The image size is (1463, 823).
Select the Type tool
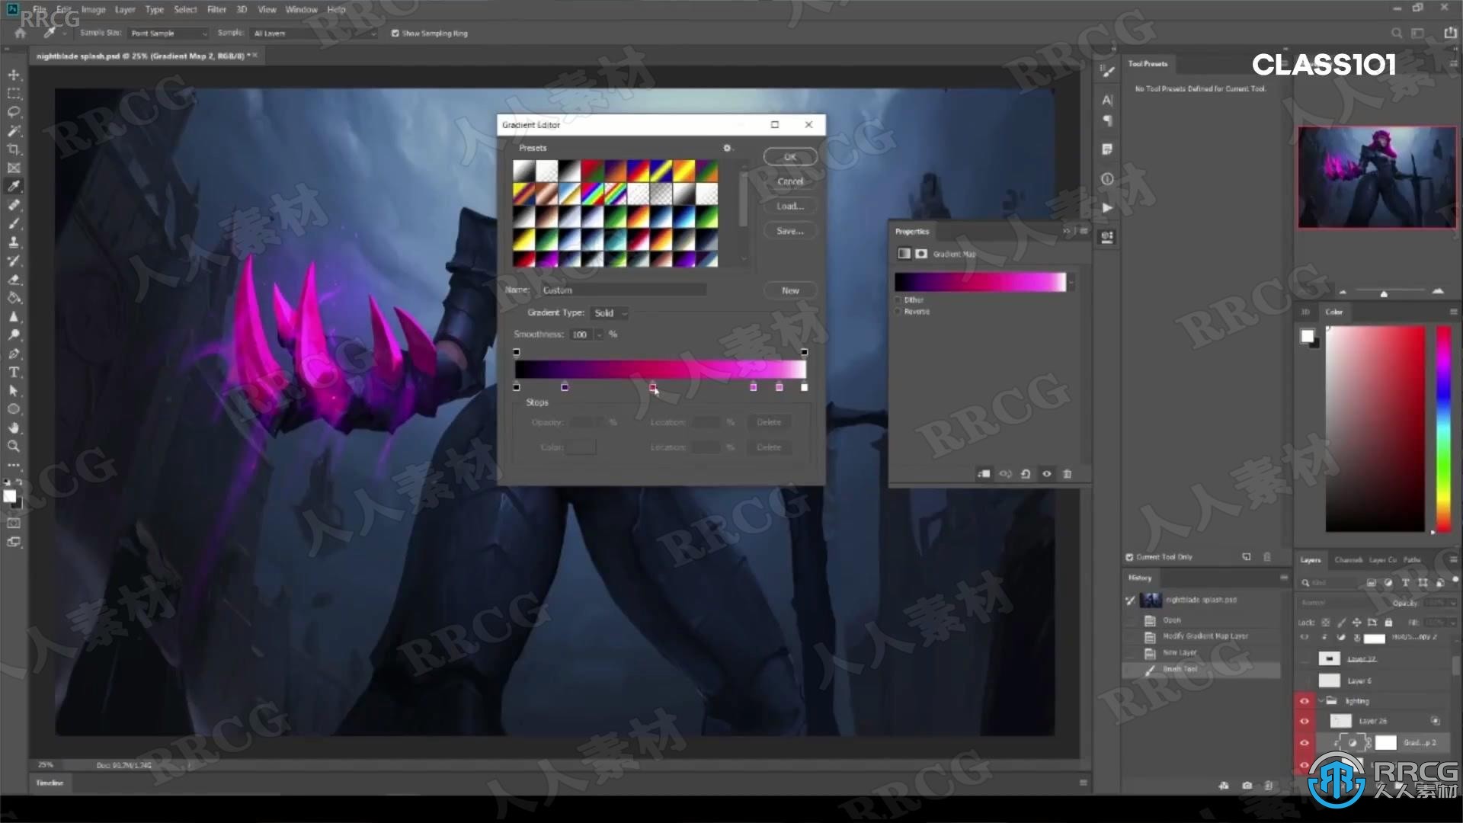pos(14,373)
